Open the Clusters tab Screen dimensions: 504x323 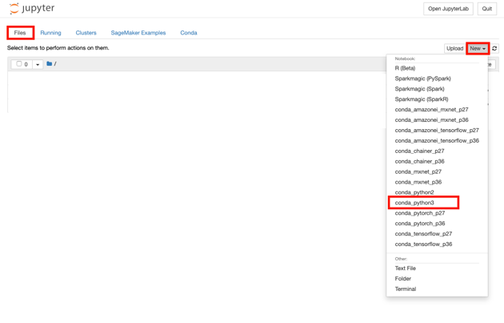(86, 33)
